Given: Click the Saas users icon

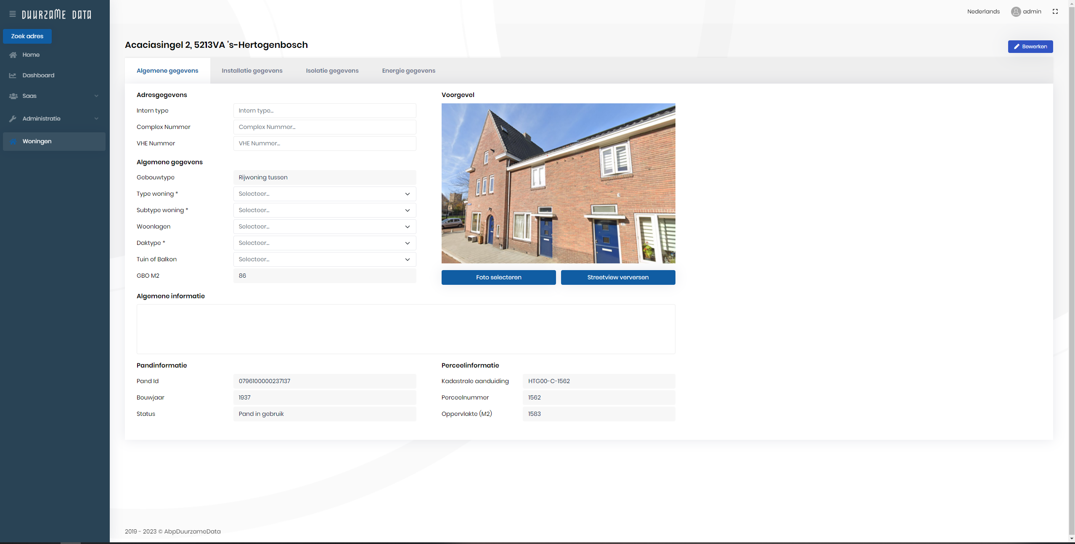Looking at the screenshot, I should pyautogui.click(x=13, y=96).
